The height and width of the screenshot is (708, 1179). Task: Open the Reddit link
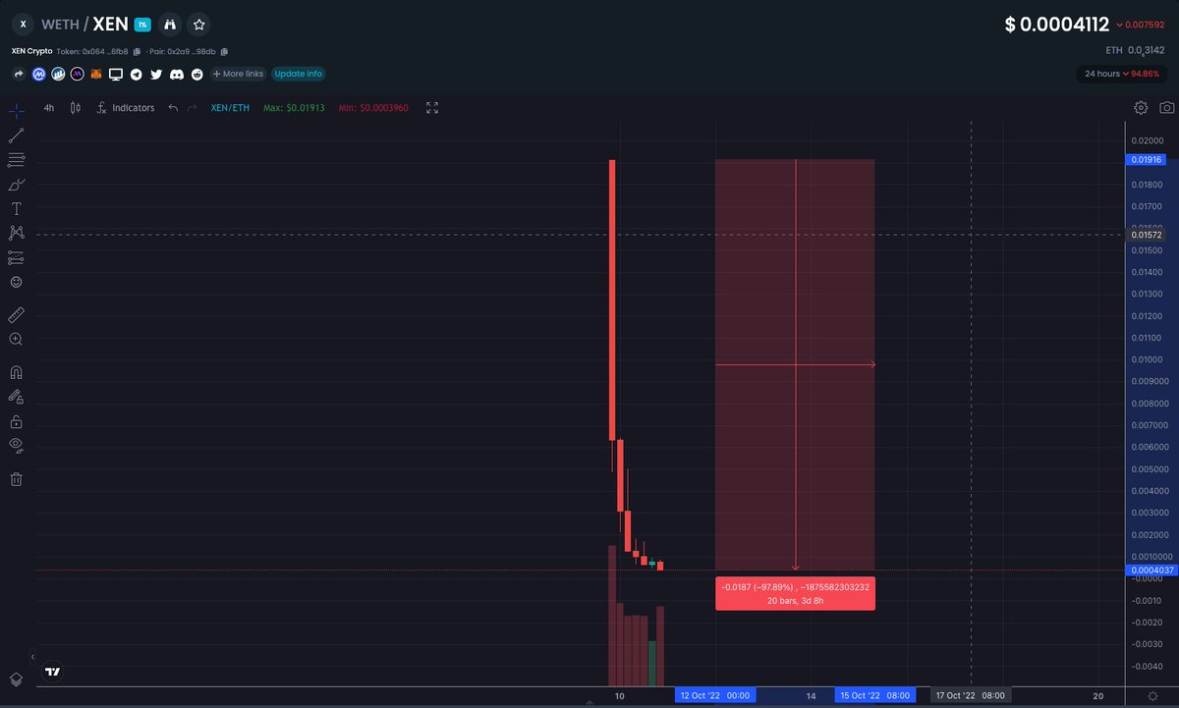(x=196, y=74)
